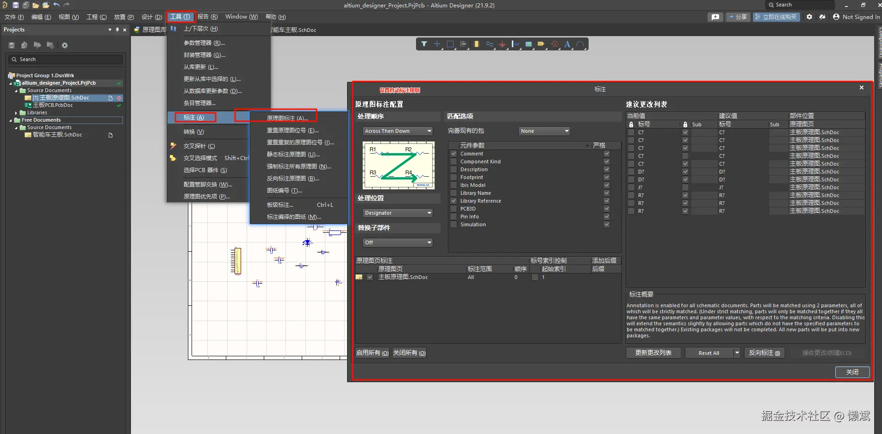This screenshot has width=882, height=434.
Task: Enable the Footprint parameter checkbox
Action: [x=453, y=177]
